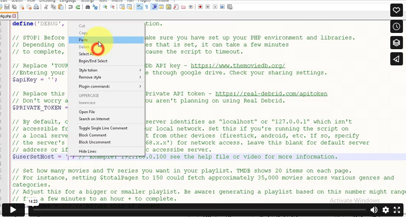
Task: Mute the video with the speaker icon
Action: click(x=374, y=210)
